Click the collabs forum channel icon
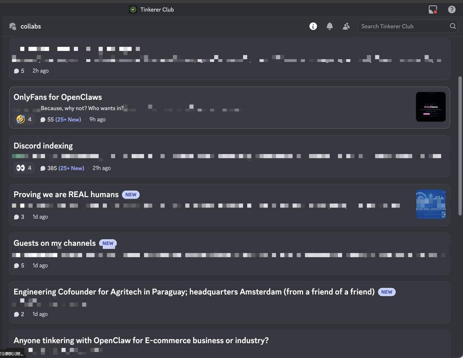463x358 pixels. 13,26
